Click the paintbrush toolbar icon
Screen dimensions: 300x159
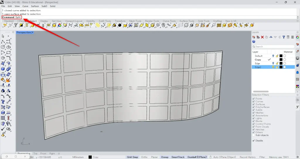tap(208, 25)
